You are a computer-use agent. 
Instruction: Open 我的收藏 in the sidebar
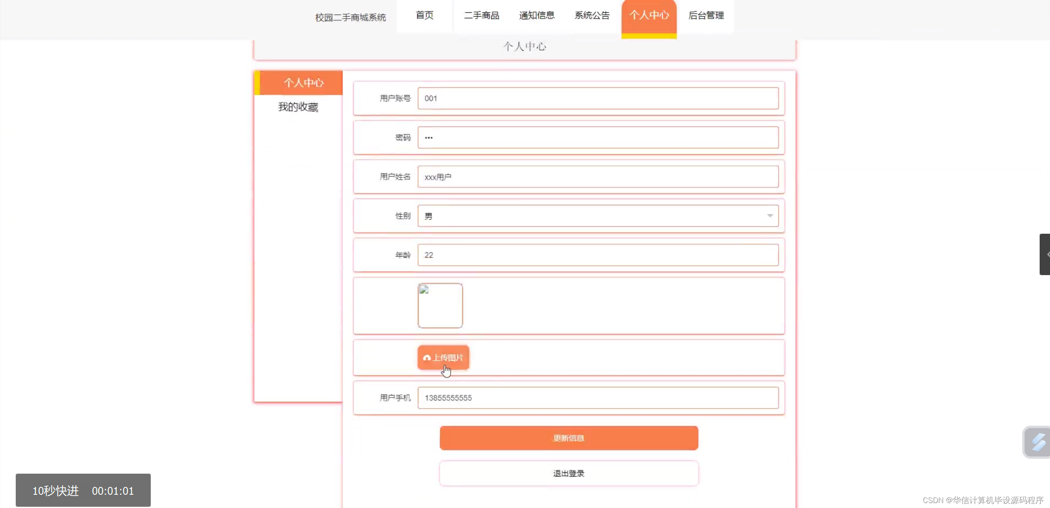(298, 107)
